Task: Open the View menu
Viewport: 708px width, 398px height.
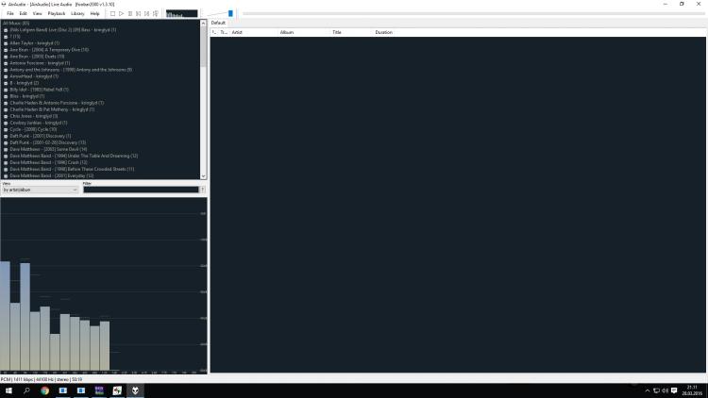Action: [x=37, y=13]
